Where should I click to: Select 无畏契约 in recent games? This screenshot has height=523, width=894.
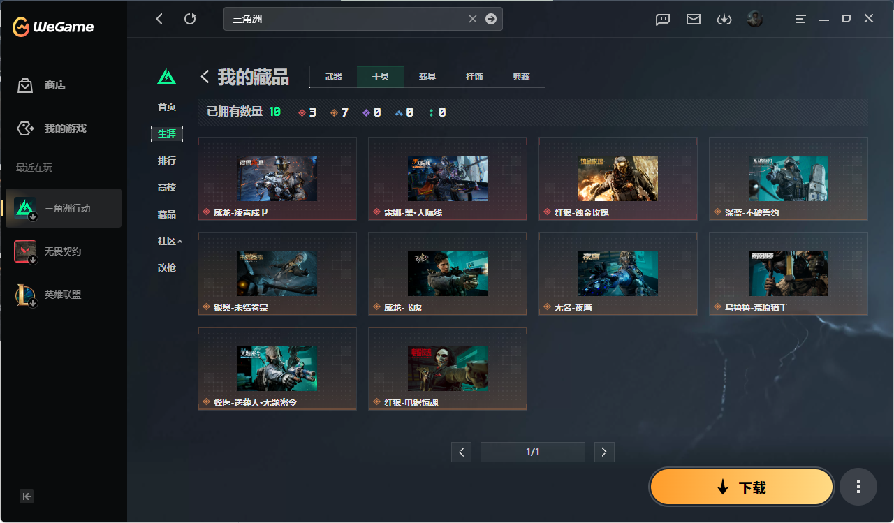64,251
